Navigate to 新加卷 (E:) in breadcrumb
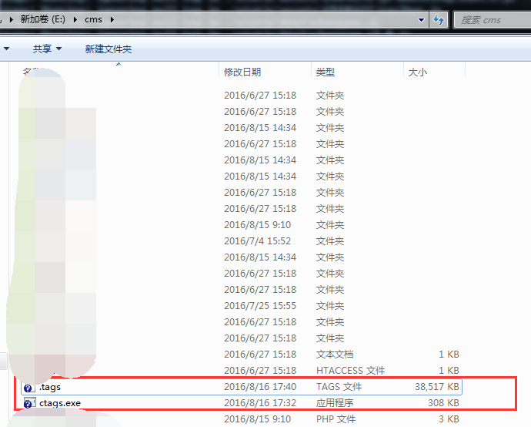Screen dimensions: 531x427 (43, 19)
